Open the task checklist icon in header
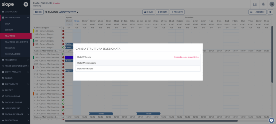The image size is (276, 124). pyautogui.click(x=255, y=4)
